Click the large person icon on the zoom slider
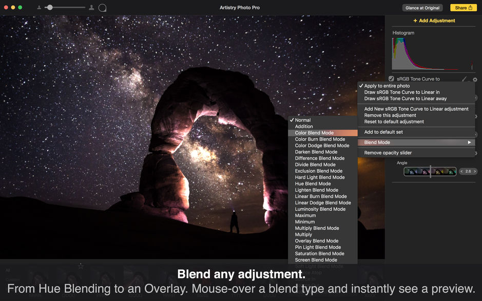Image resolution: width=482 pixels, height=301 pixels. (x=91, y=7)
